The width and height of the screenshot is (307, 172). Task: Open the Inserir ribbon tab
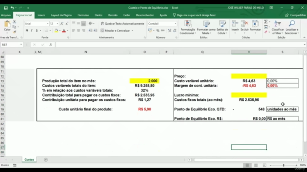[41, 15]
